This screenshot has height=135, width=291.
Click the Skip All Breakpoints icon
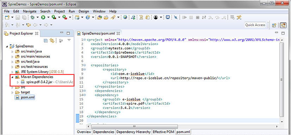pyautogui.click(x=176, y=17)
